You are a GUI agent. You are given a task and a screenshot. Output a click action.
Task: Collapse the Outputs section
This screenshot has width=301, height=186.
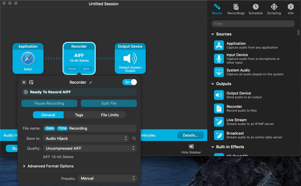pos(213,84)
